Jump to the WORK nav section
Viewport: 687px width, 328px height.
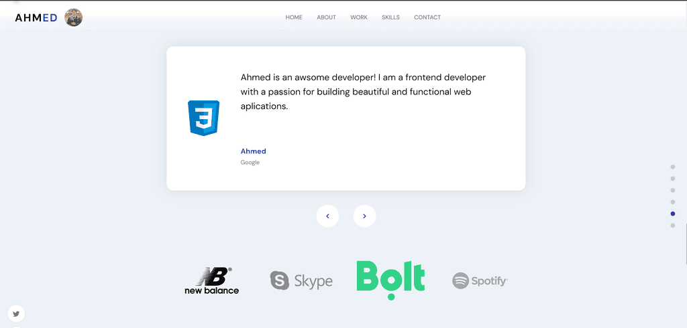[359, 17]
